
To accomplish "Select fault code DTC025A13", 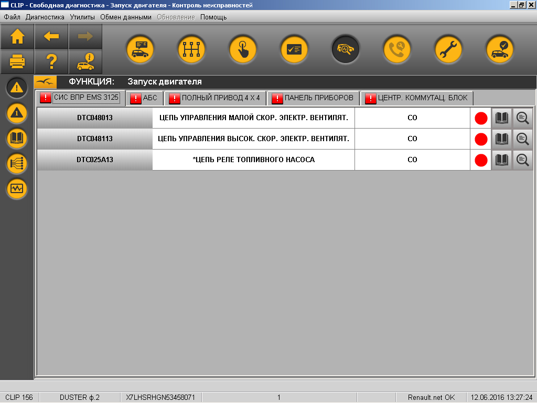I will pos(95,160).
